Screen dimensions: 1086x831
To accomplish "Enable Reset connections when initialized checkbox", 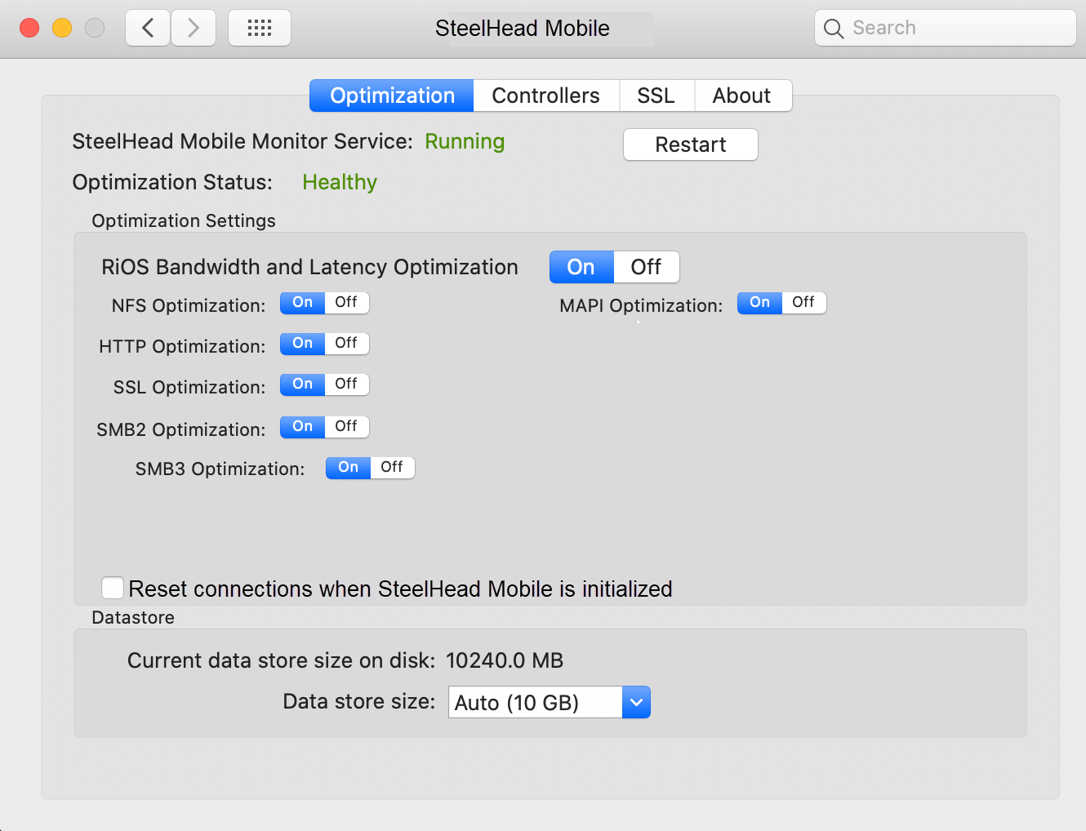I will coord(113,588).
